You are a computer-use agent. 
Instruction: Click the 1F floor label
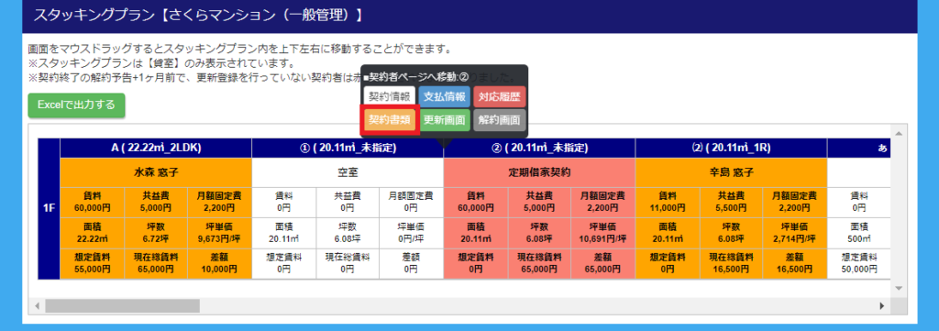(49, 208)
